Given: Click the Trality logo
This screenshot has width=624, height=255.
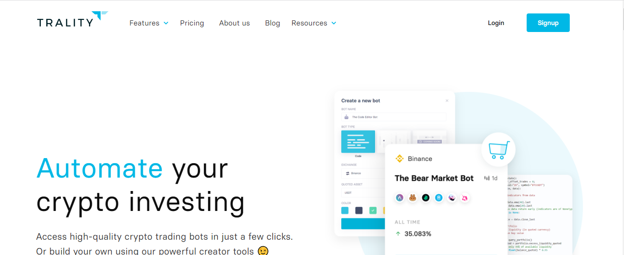Looking at the screenshot, I should coord(72,19).
